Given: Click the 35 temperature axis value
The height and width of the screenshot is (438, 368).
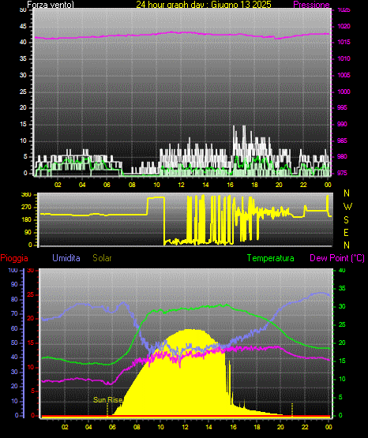Looking at the screenshot, I should [x=342, y=288].
